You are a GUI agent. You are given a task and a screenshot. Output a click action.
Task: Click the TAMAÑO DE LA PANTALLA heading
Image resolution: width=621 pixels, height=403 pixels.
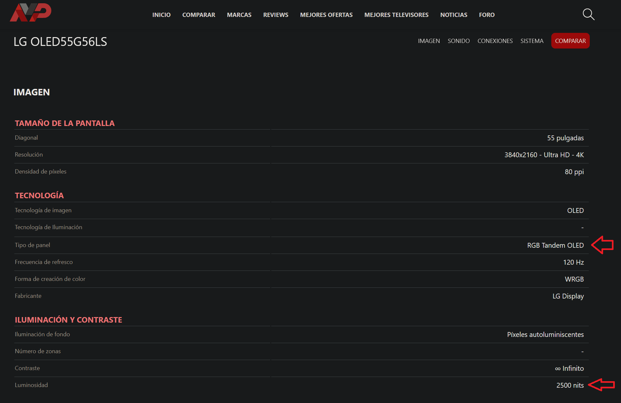pos(65,123)
